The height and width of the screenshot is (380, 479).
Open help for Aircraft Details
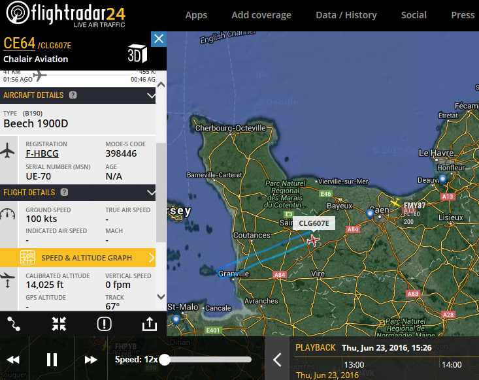point(73,95)
